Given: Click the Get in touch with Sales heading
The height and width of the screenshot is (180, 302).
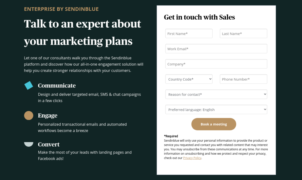Looking at the screenshot, I should coord(199,17).
